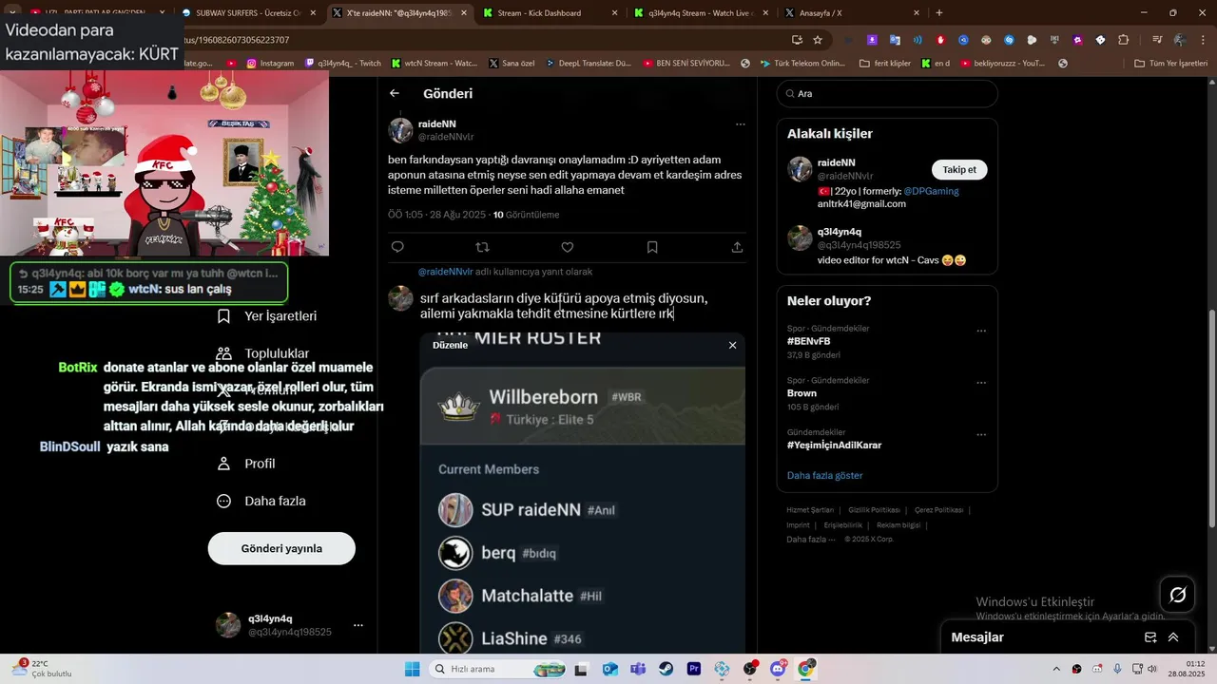Click the reply icon under the post
Screen dimensions: 1217x684
pyautogui.click(x=397, y=247)
